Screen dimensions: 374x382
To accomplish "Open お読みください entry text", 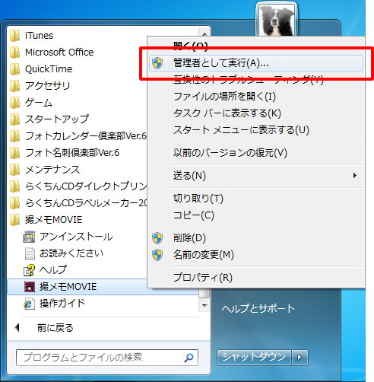I will click(71, 253).
